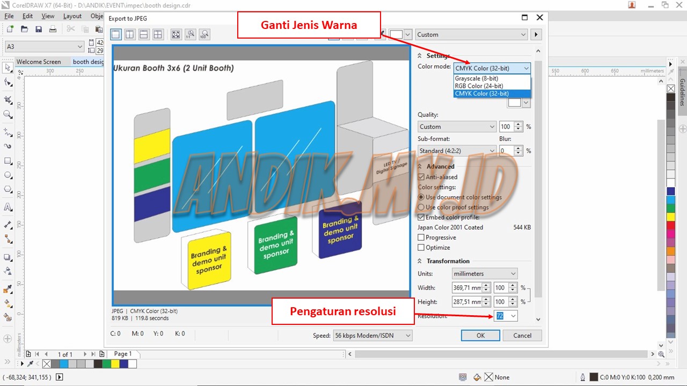Collapse the Transformation section

click(x=420, y=261)
